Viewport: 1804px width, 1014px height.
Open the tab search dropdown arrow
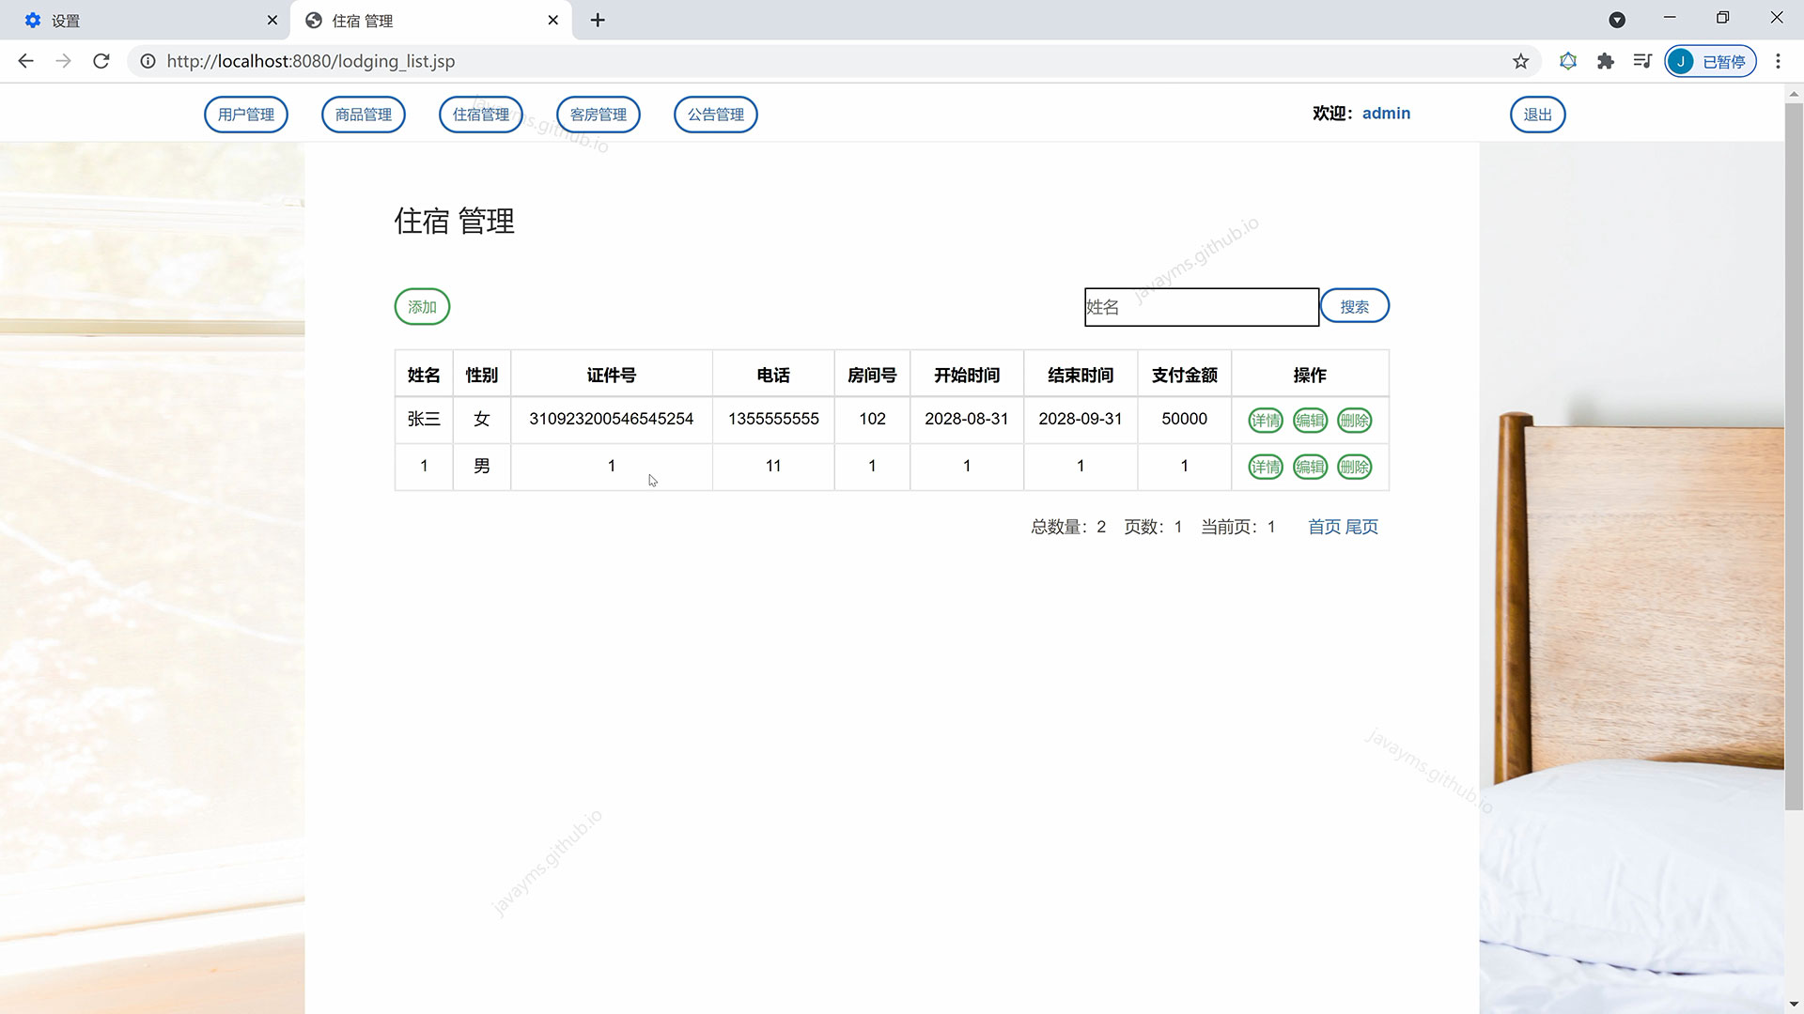1617,20
